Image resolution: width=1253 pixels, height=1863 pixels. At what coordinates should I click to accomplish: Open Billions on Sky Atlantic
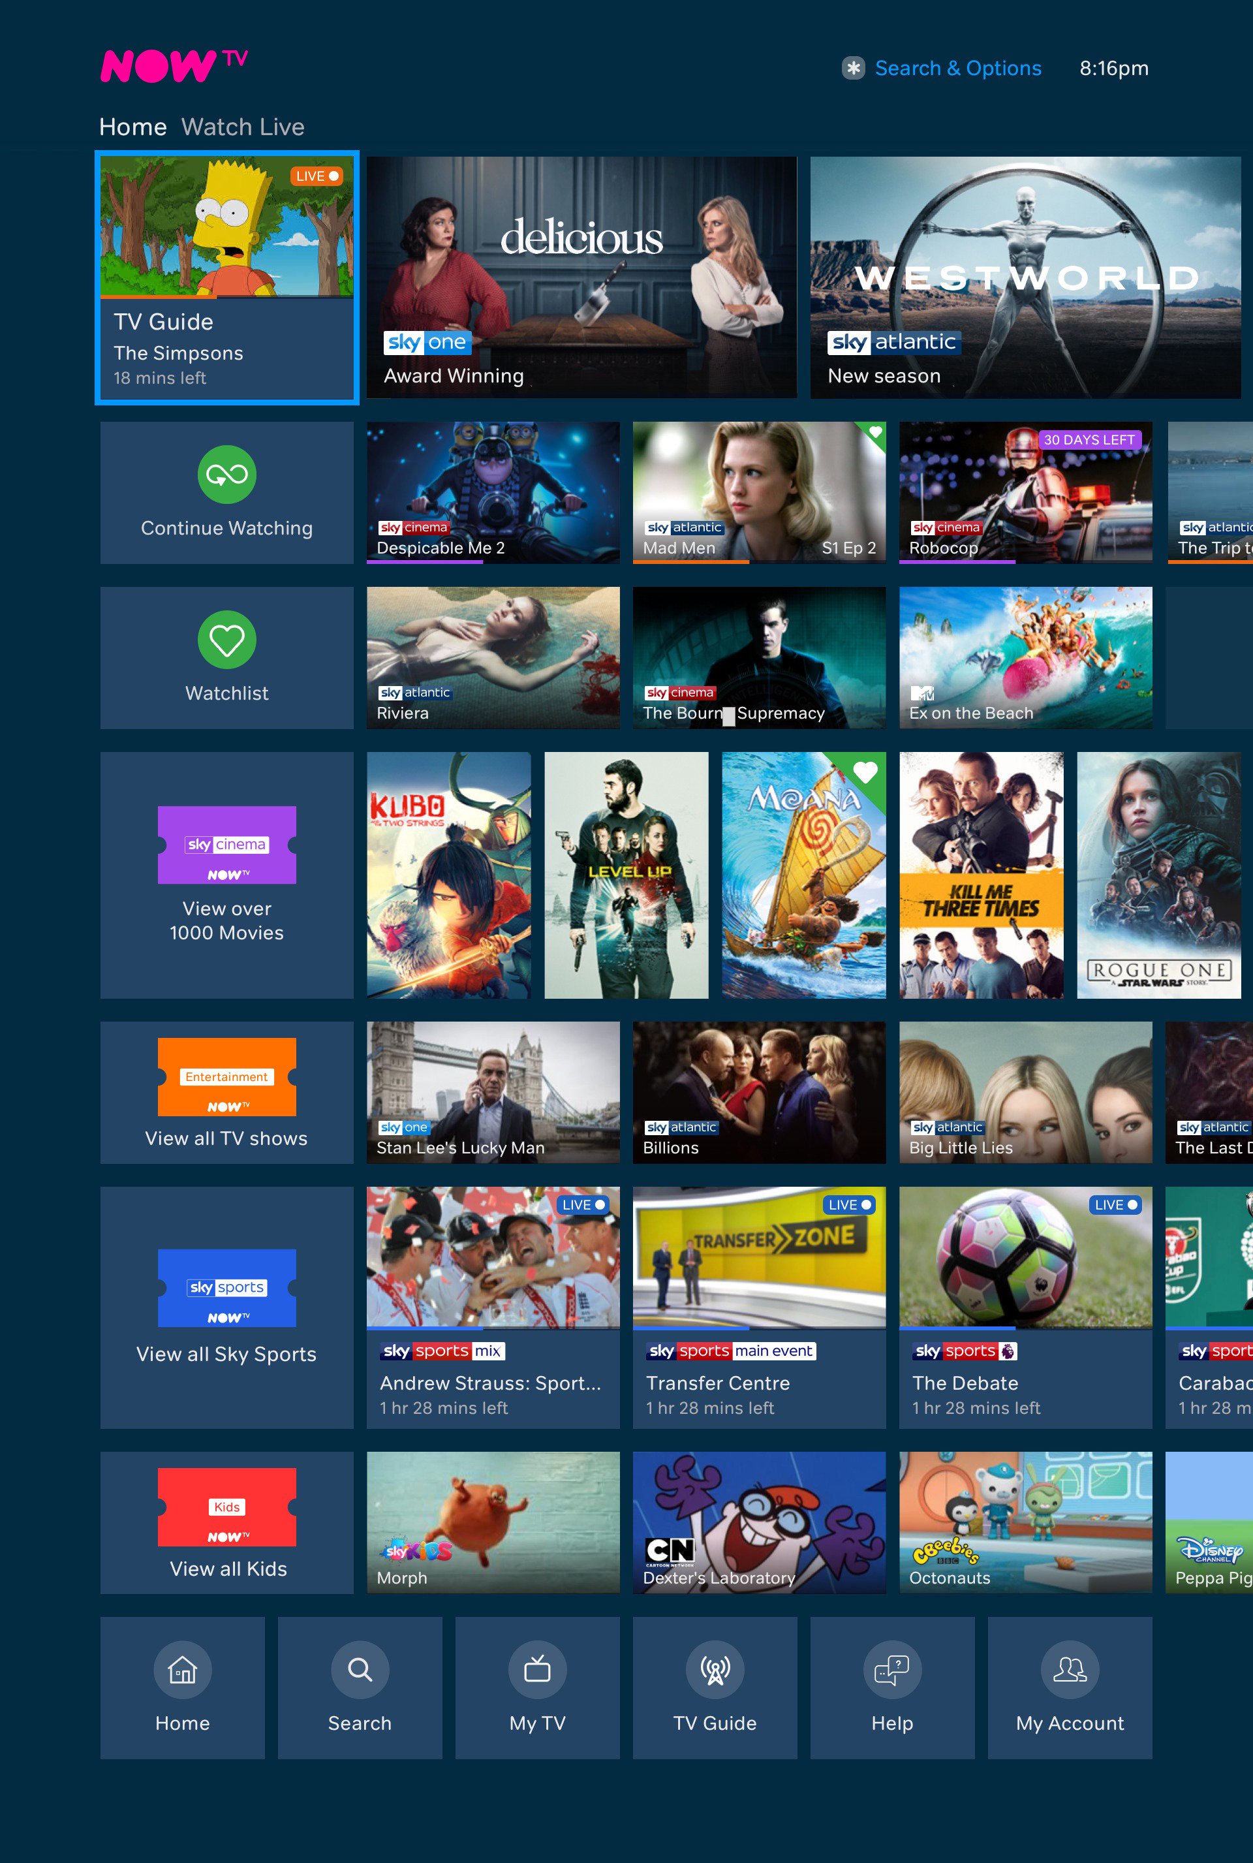(x=759, y=1093)
